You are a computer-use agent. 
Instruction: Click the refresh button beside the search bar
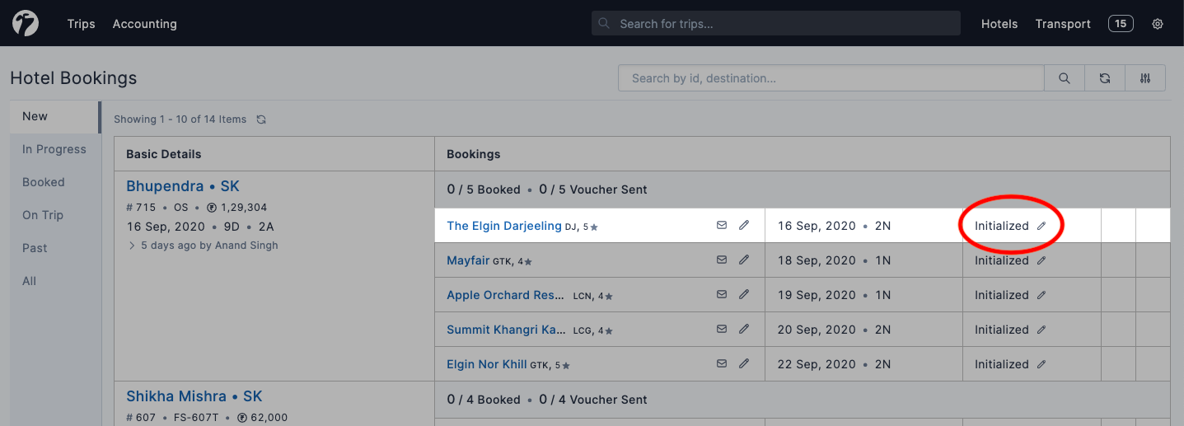click(1105, 78)
